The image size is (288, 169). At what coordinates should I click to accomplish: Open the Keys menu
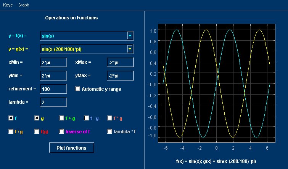pos(8,5)
